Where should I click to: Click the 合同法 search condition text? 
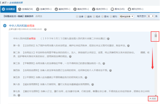pyautogui.click(x=39, y=16)
